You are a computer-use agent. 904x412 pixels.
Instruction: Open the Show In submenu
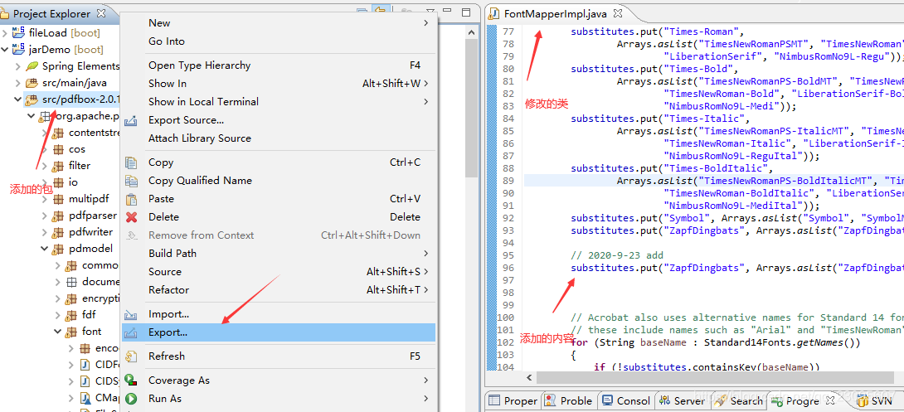pos(279,84)
